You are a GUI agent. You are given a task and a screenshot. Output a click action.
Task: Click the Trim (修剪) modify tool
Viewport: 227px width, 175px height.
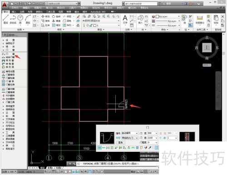pos(67,16)
